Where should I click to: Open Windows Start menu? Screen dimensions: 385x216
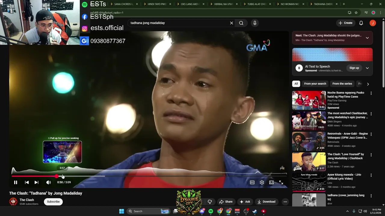tap(122, 211)
